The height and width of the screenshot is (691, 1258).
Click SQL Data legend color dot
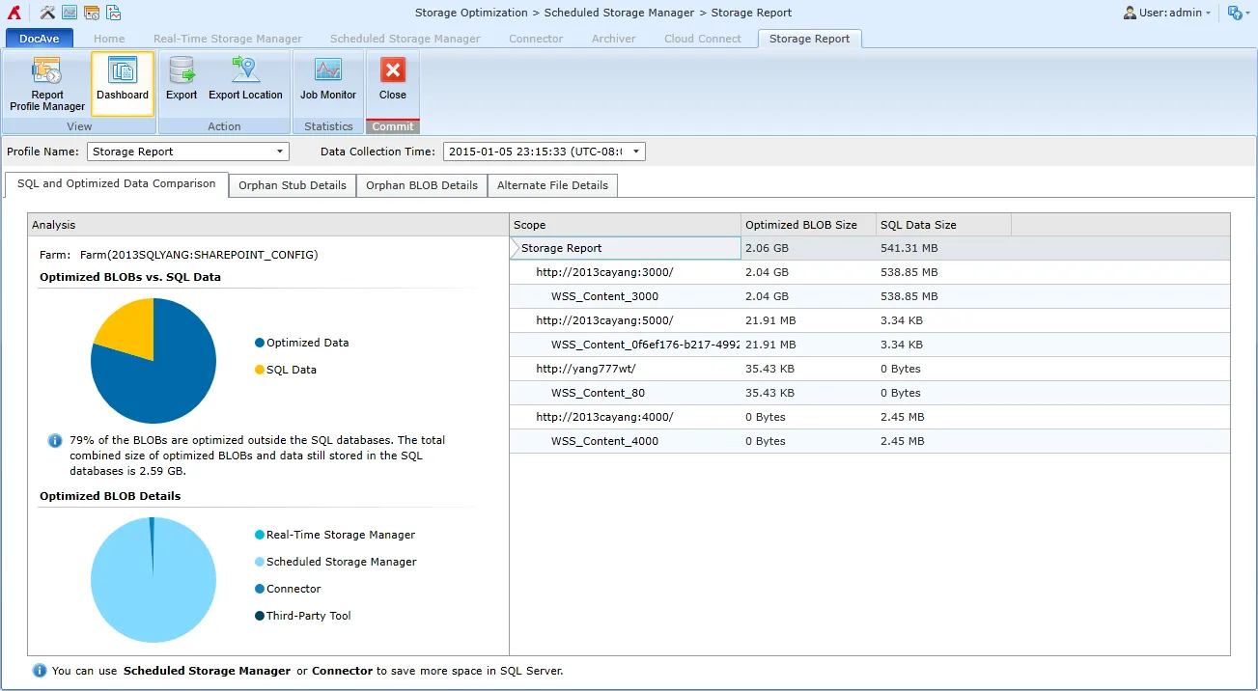[260, 370]
